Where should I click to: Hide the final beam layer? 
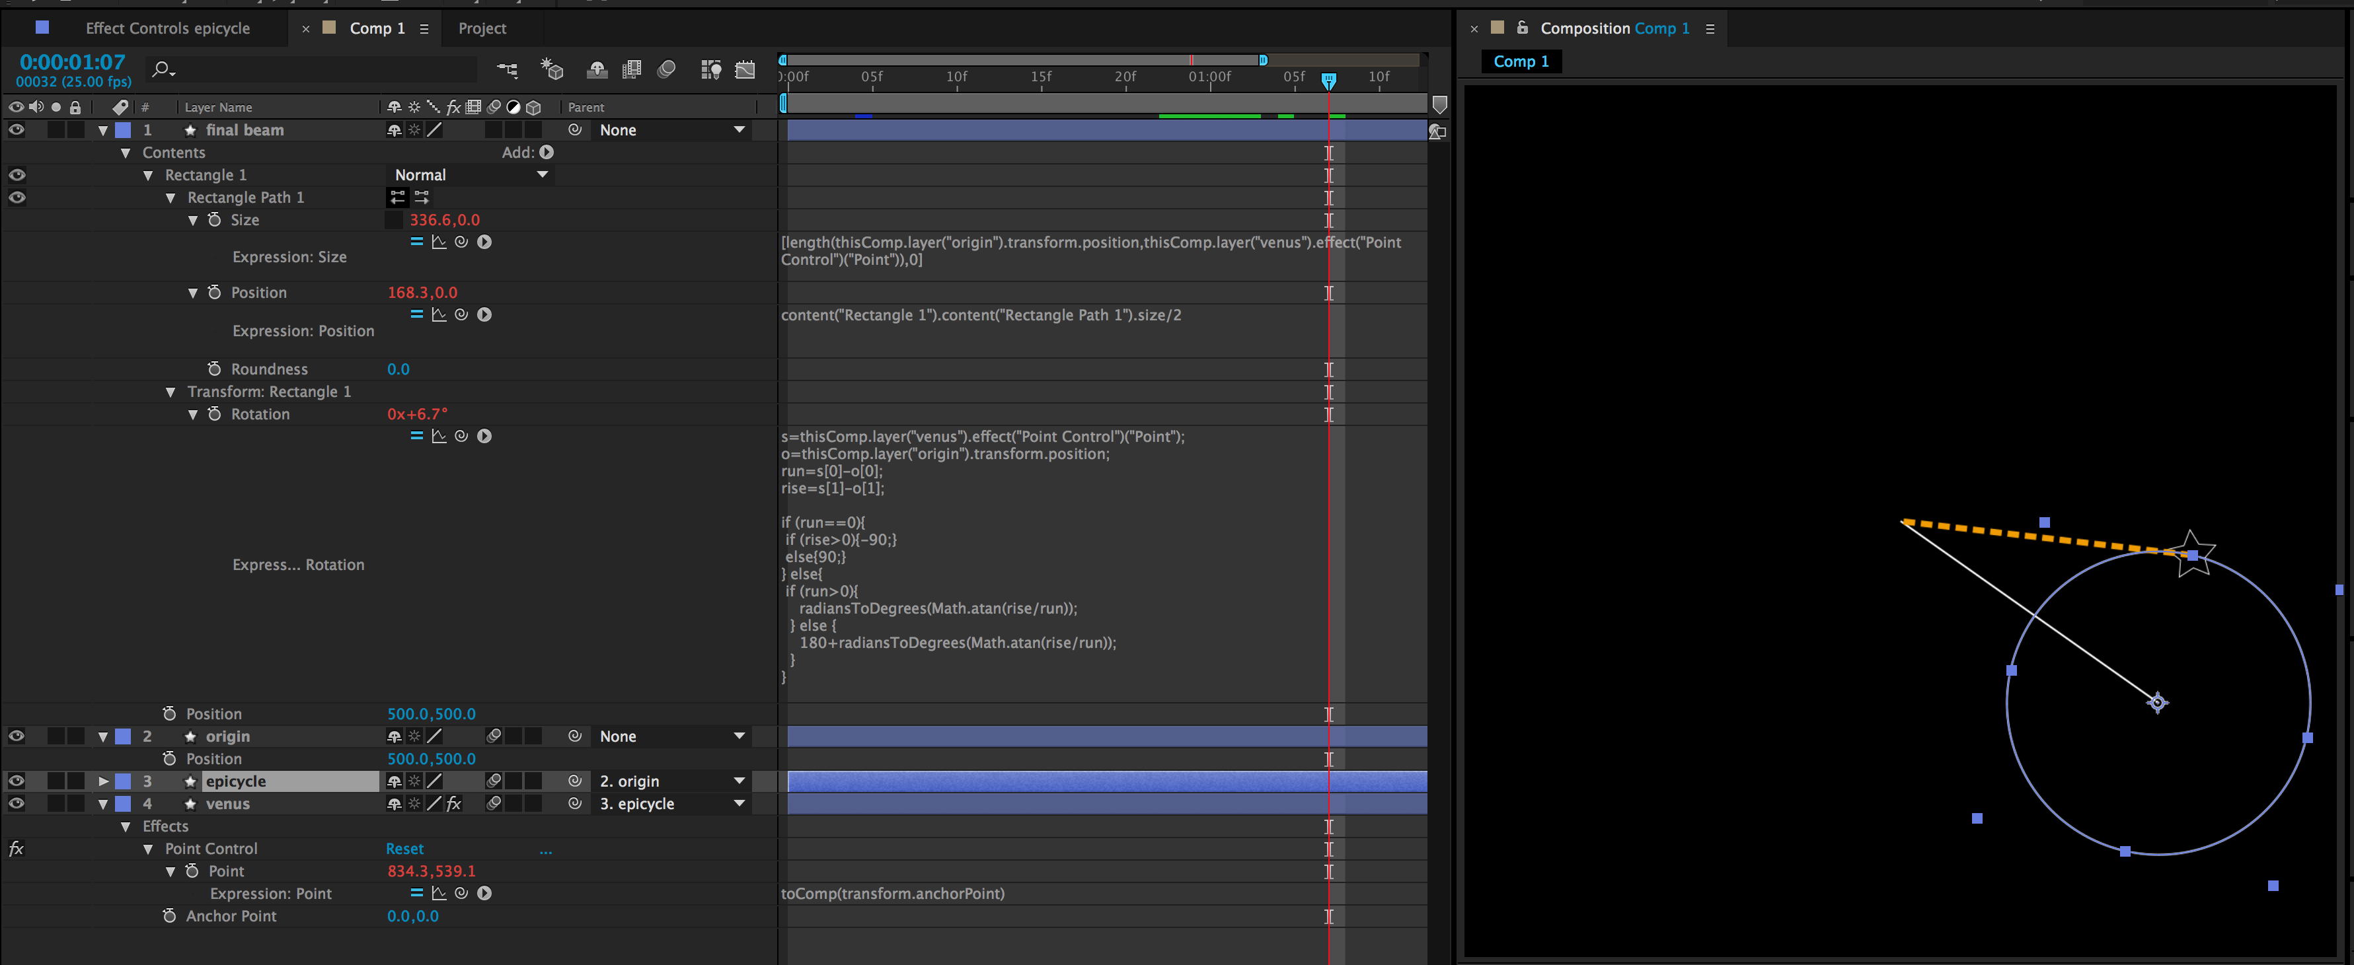tap(17, 131)
